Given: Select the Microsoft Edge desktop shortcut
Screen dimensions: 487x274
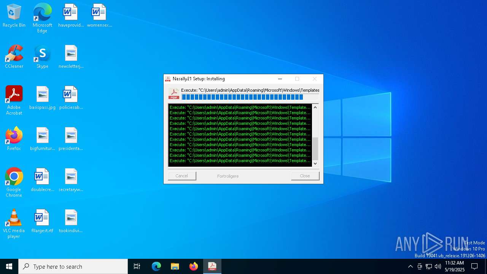Looking at the screenshot, I should click(x=42, y=18).
